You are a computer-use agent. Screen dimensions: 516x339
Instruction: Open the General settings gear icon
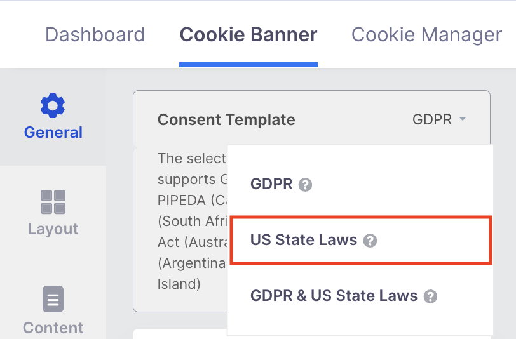[53, 105]
